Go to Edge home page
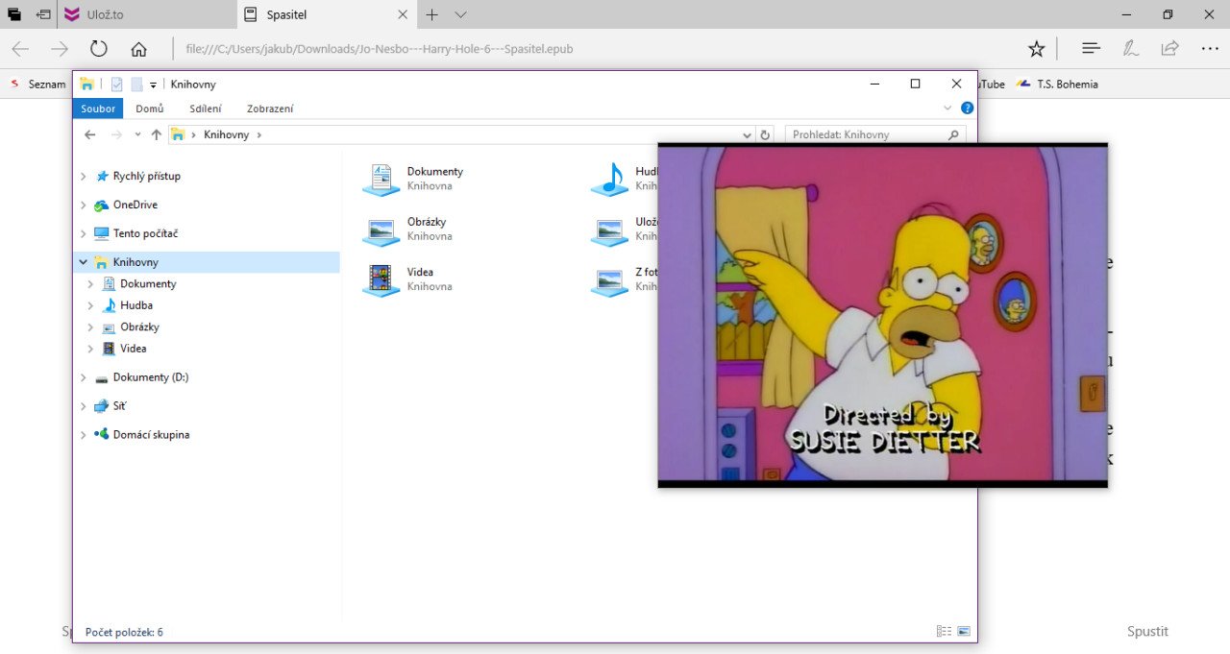Viewport: 1230px width, 654px height. (138, 49)
